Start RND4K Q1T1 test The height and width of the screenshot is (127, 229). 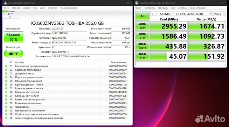(x=142, y=56)
